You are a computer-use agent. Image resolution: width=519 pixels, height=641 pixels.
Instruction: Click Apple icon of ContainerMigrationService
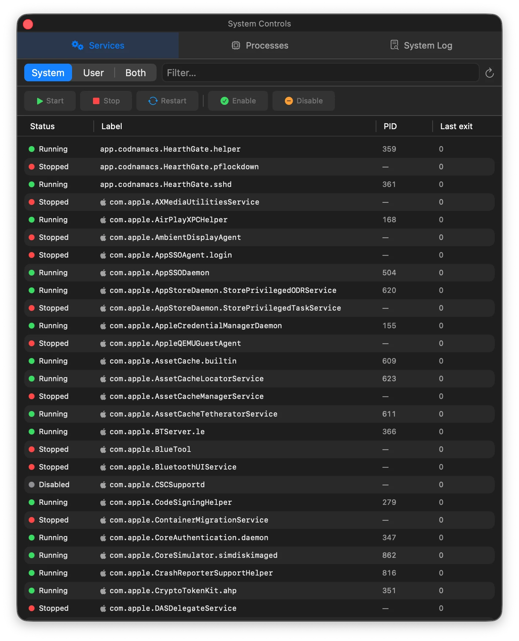103,520
